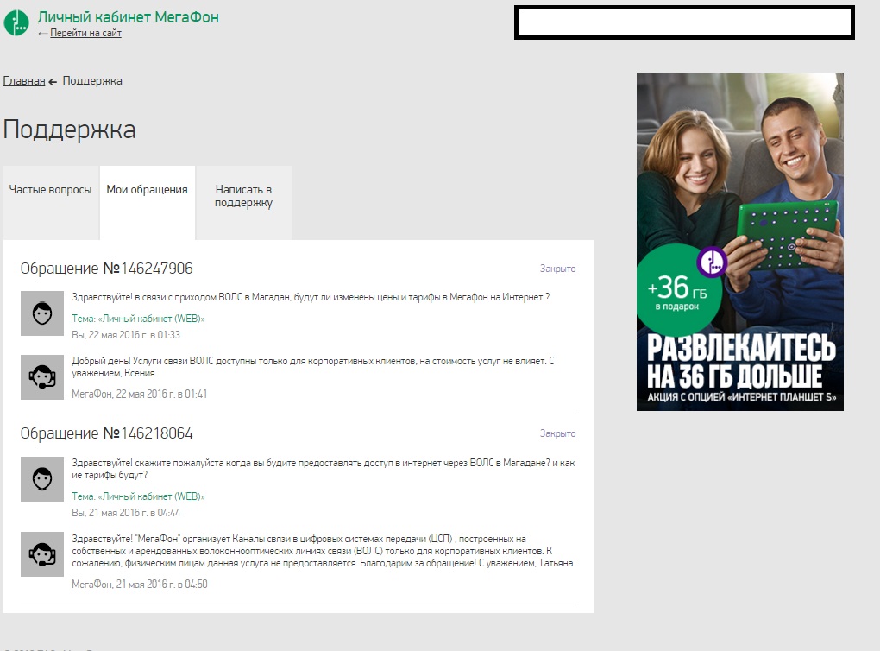The image size is (880, 651).
Task: Open theme link under request №146218064
Action: point(138,496)
